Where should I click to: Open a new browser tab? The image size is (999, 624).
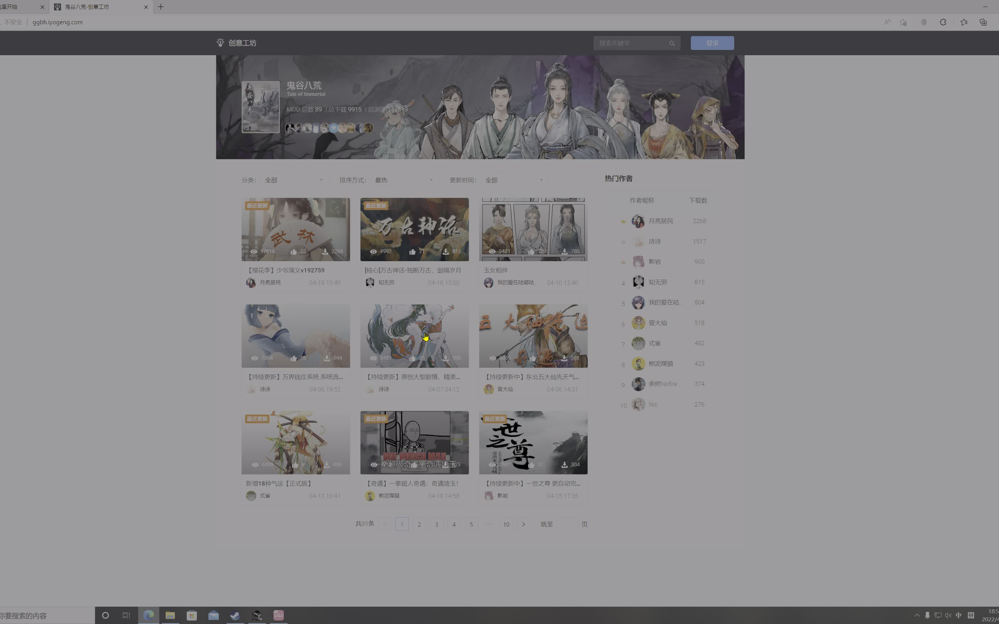tap(161, 7)
